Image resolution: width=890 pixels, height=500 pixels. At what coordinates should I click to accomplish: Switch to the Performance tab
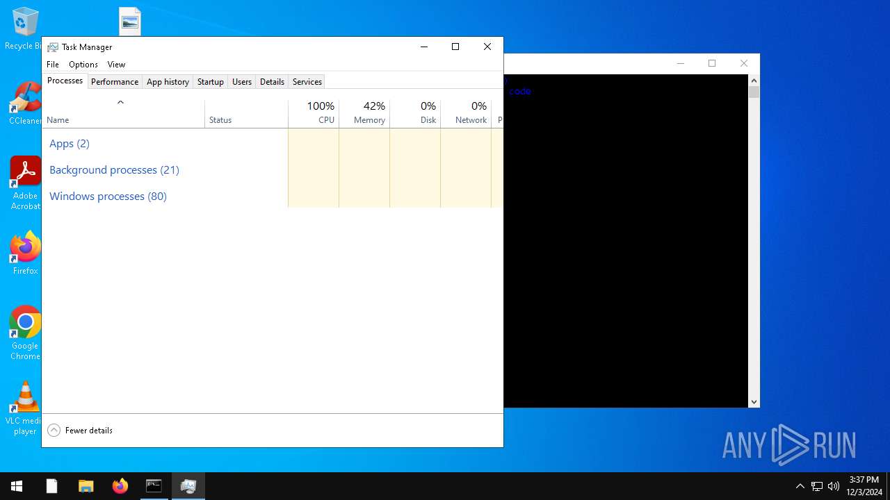[115, 81]
